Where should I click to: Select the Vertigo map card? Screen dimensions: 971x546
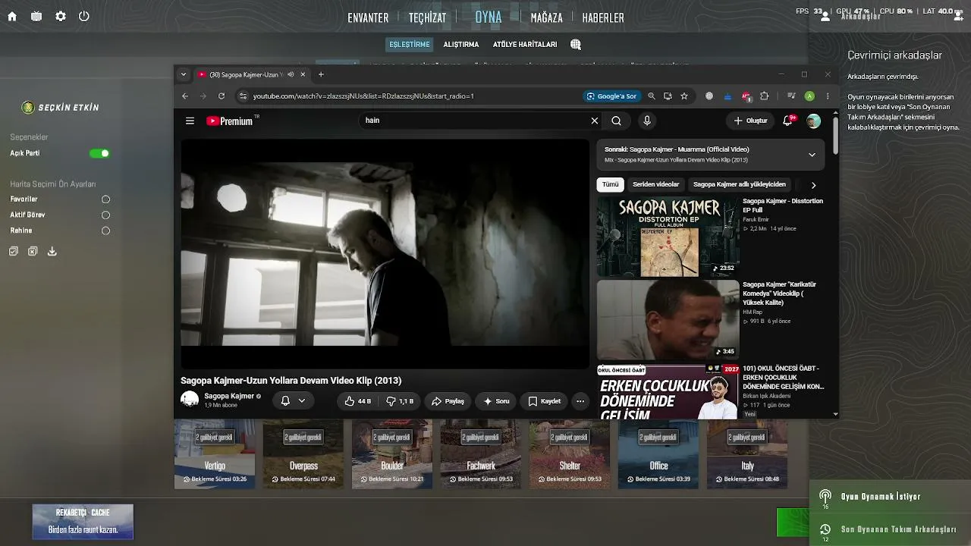pyautogui.click(x=215, y=454)
